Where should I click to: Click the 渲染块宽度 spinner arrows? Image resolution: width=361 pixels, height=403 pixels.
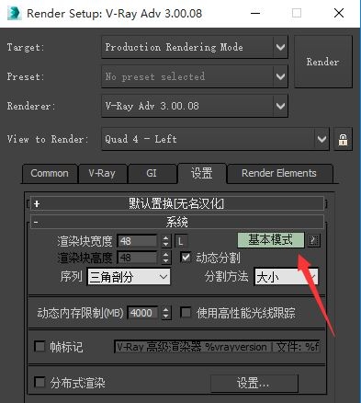[165, 241]
